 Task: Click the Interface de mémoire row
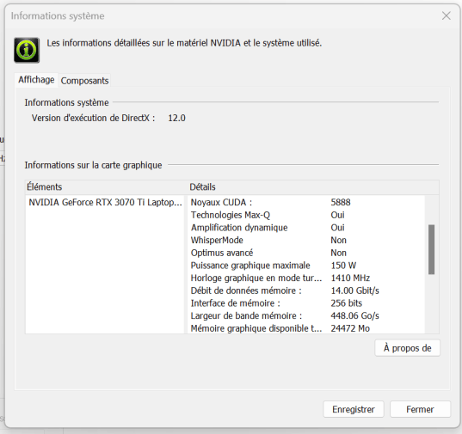306,303
